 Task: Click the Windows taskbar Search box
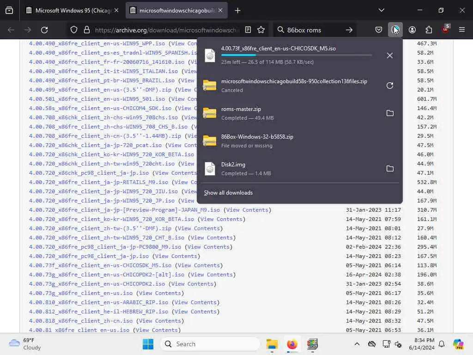(x=210, y=344)
